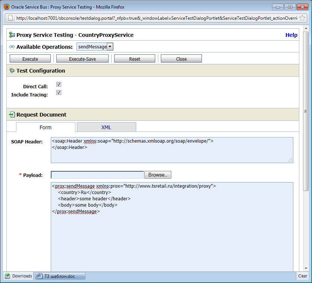Open the Available Operations sendMessage dropdown
This screenshot has height=283, width=312.
click(x=95, y=47)
